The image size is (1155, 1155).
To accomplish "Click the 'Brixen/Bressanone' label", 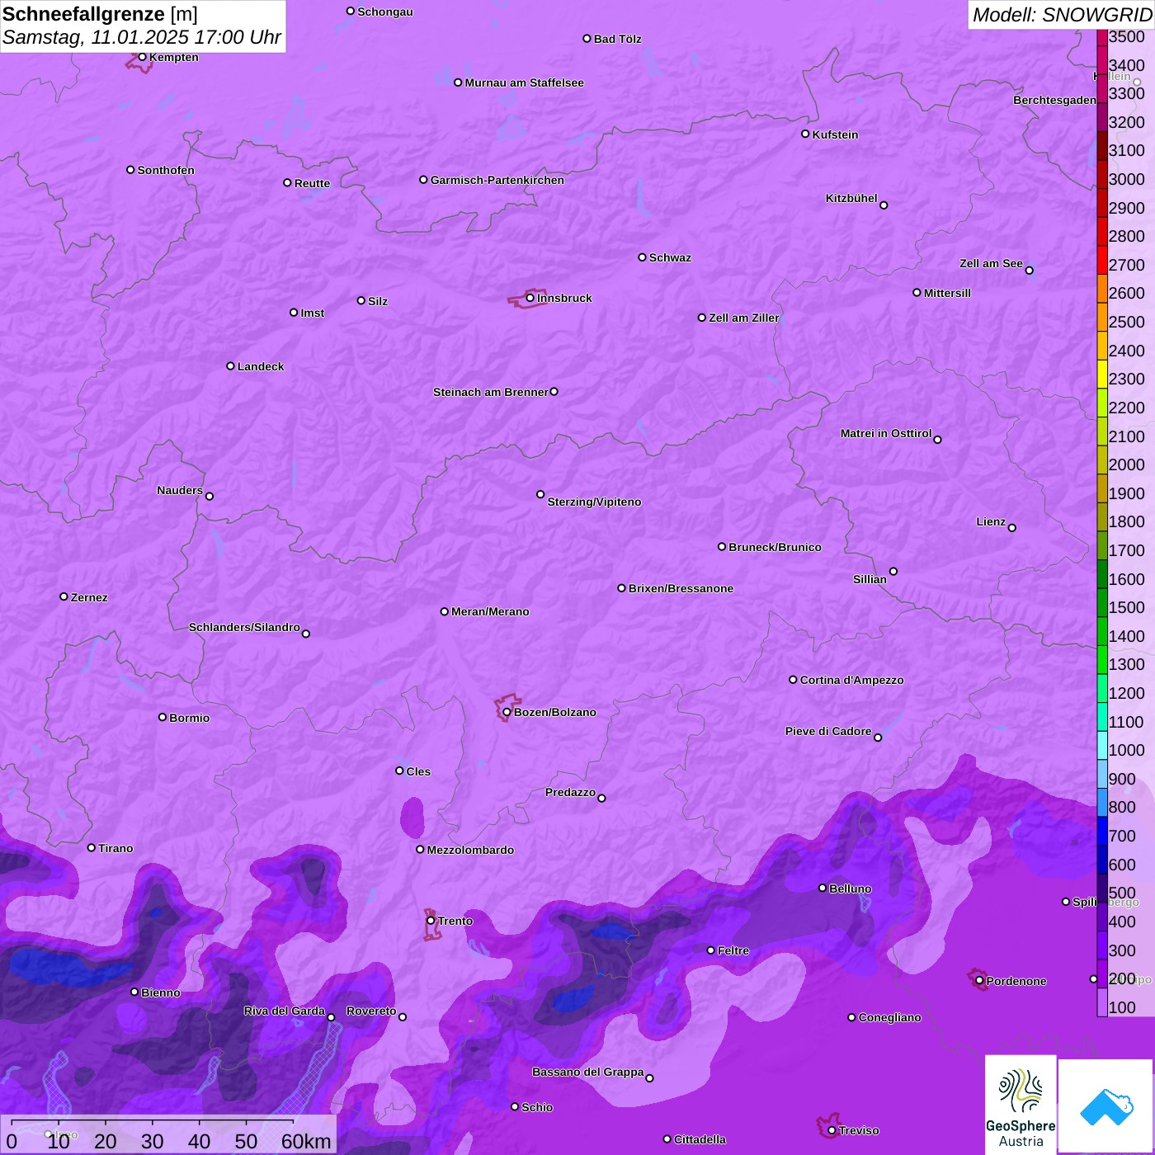I will pyautogui.click(x=681, y=588).
